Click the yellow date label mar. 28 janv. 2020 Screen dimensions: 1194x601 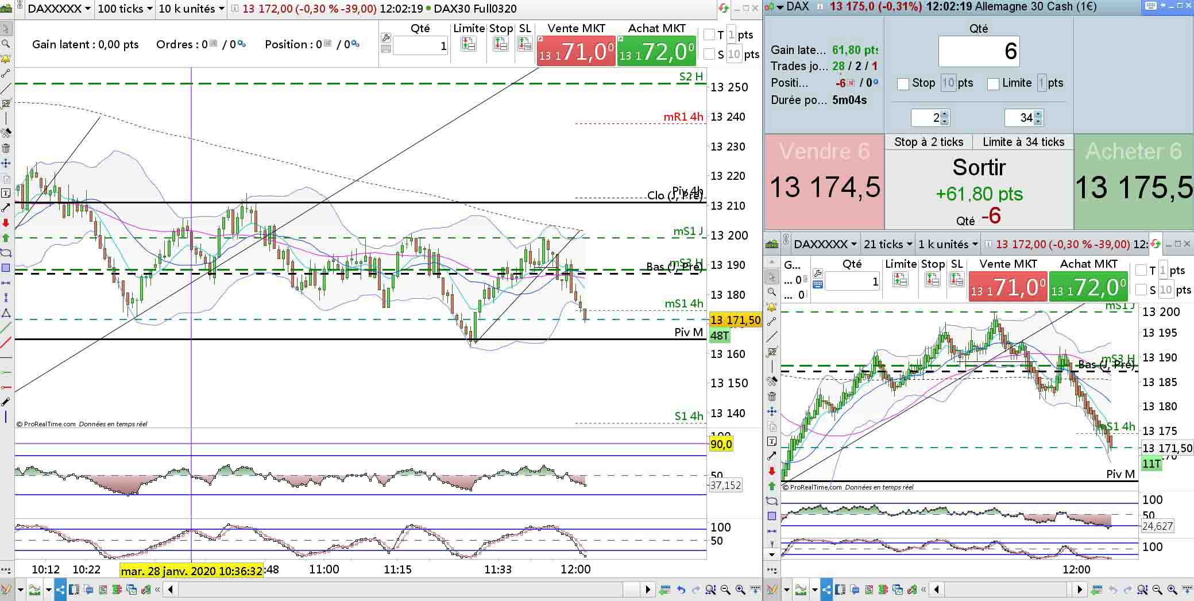(191, 571)
